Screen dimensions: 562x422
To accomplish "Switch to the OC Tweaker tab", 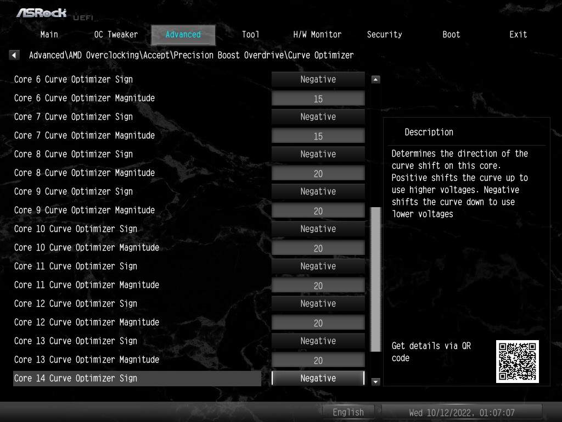I will (x=116, y=35).
